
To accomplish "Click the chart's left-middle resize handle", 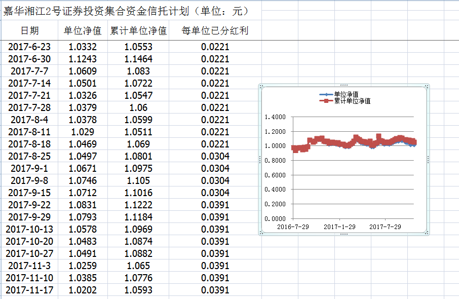I will click(x=260, y=160).
